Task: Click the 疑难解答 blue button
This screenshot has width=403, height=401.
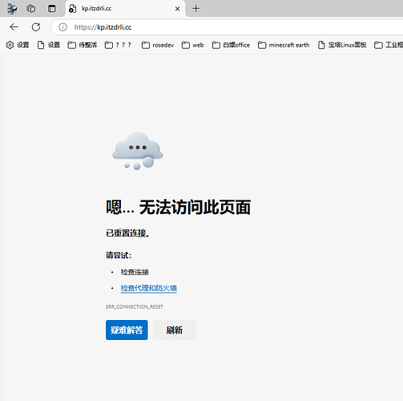Action: point(127,330)
